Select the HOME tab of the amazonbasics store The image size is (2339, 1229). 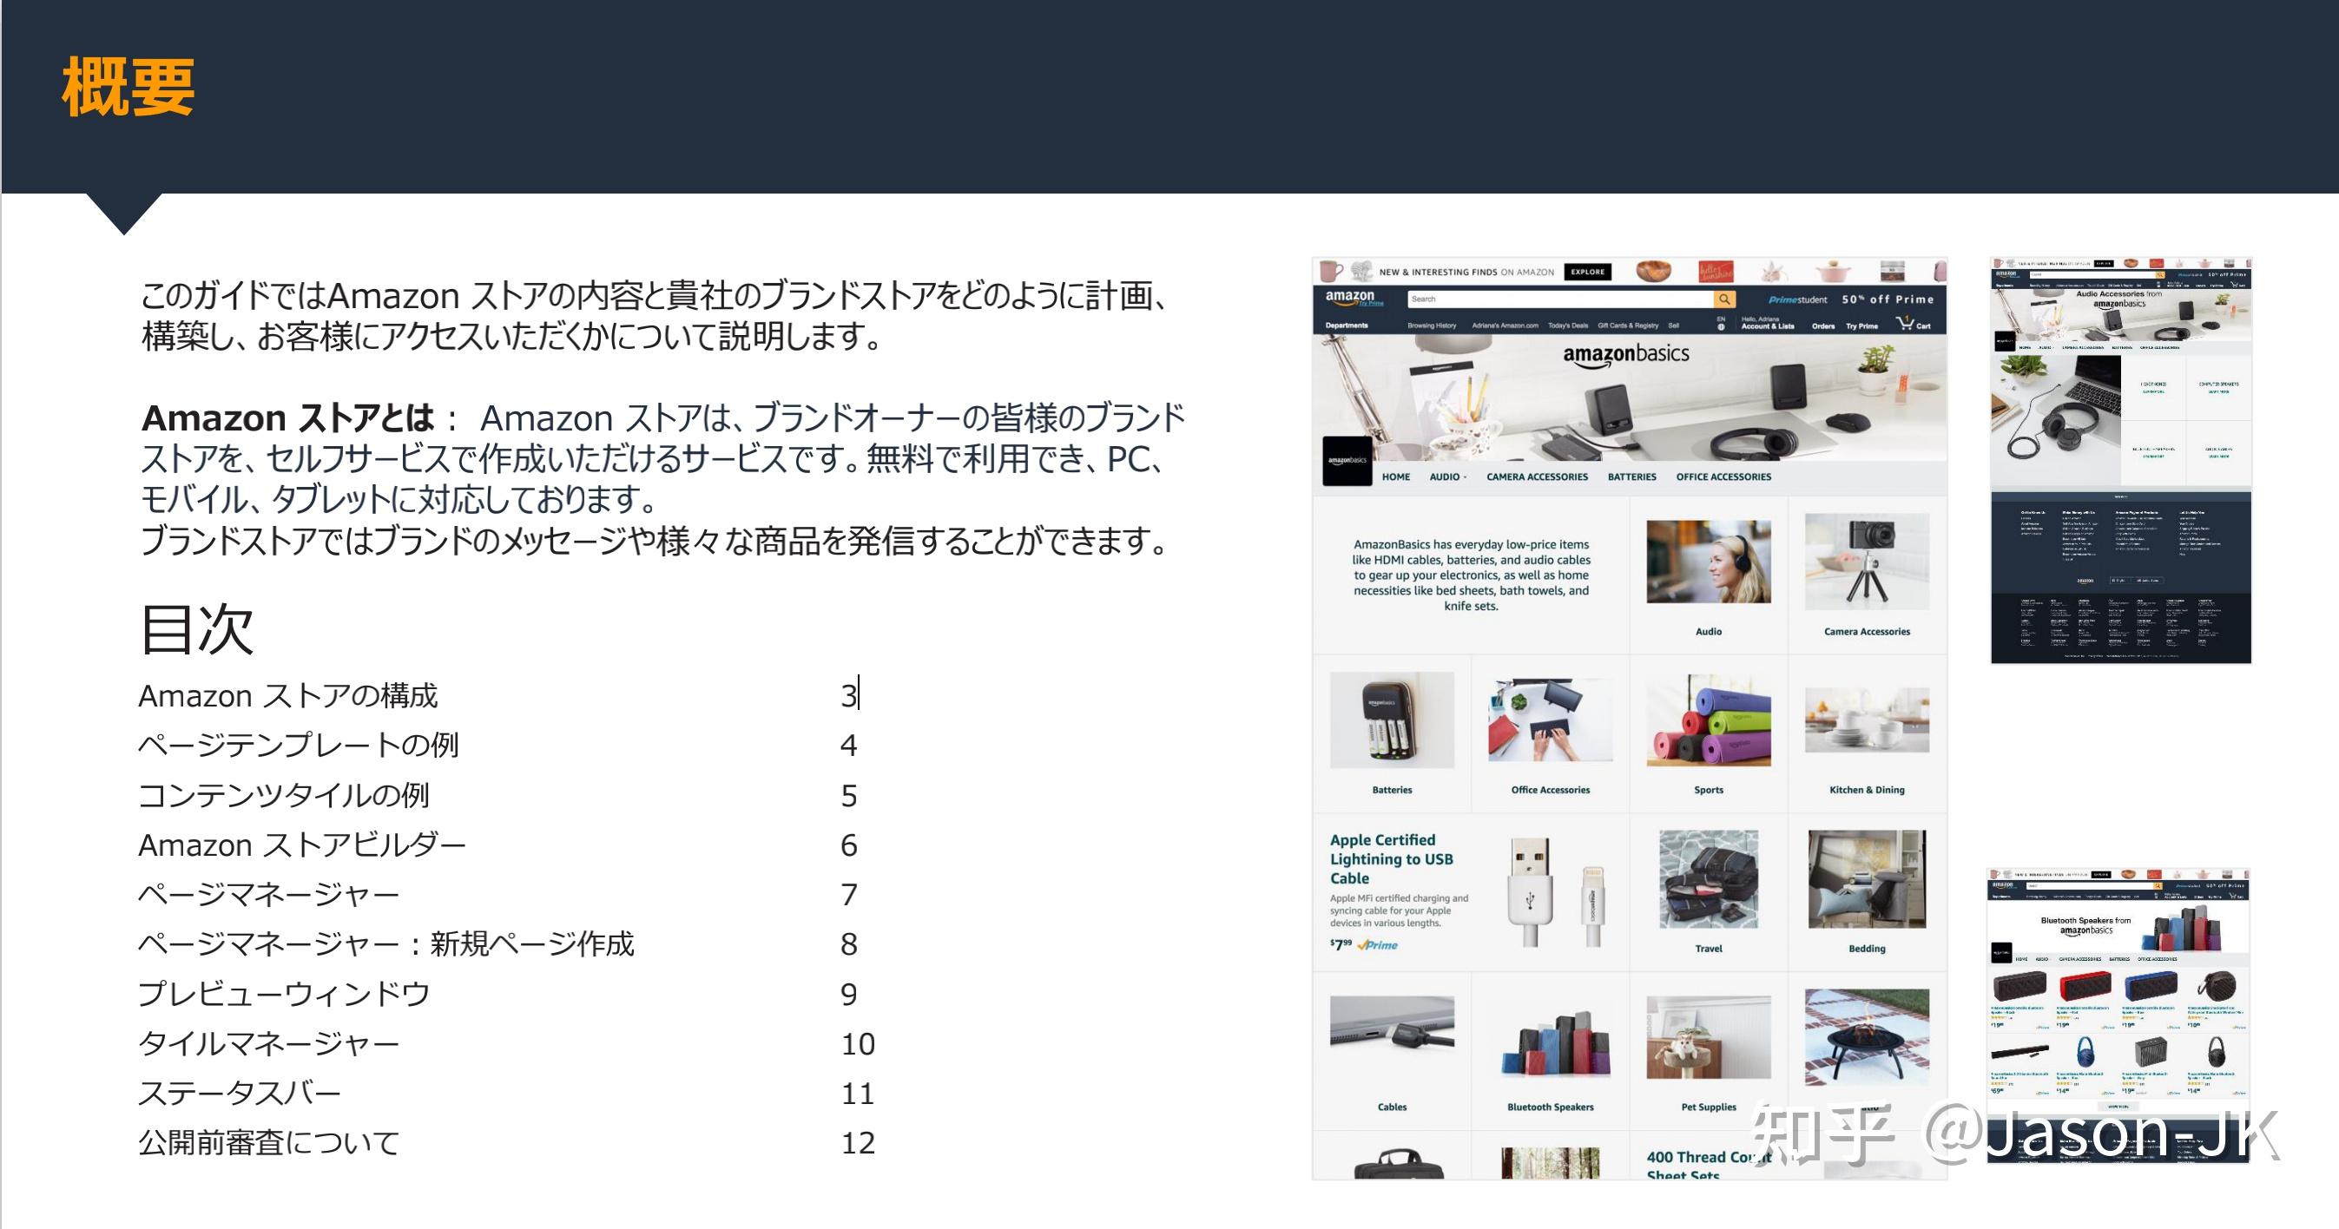(x=1396, y=477)
